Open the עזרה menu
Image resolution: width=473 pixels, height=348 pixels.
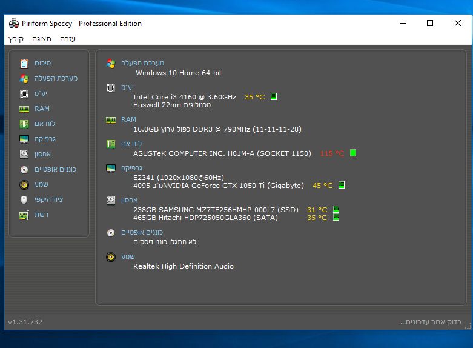tap(68, 39)
